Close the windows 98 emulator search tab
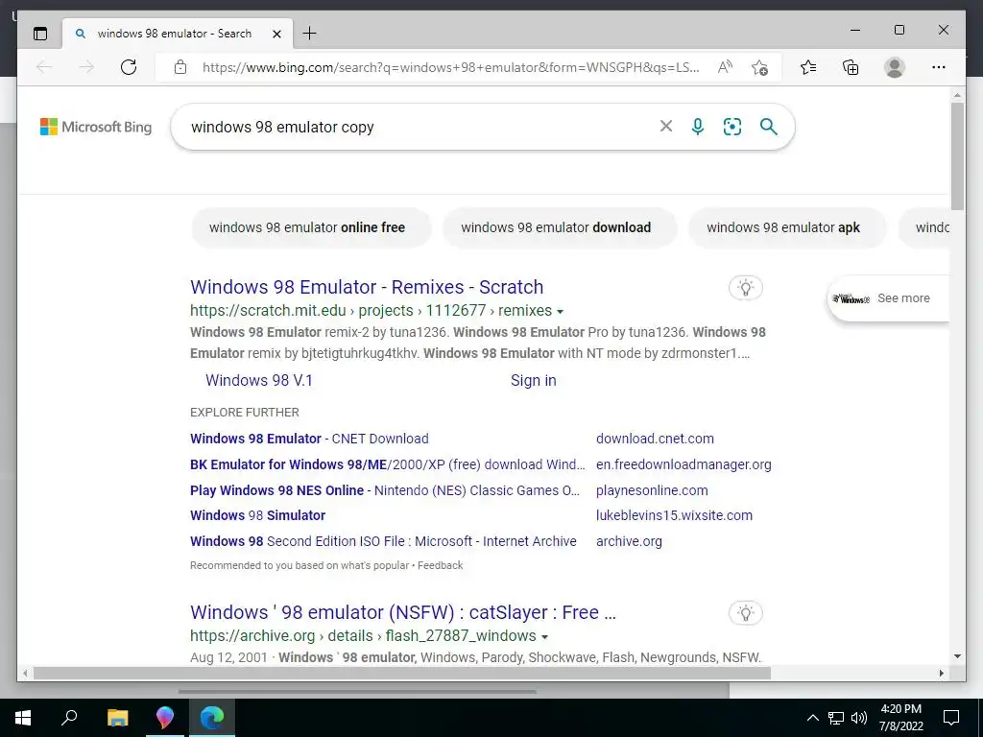The image size is (983, 737). tap(276, 34)
